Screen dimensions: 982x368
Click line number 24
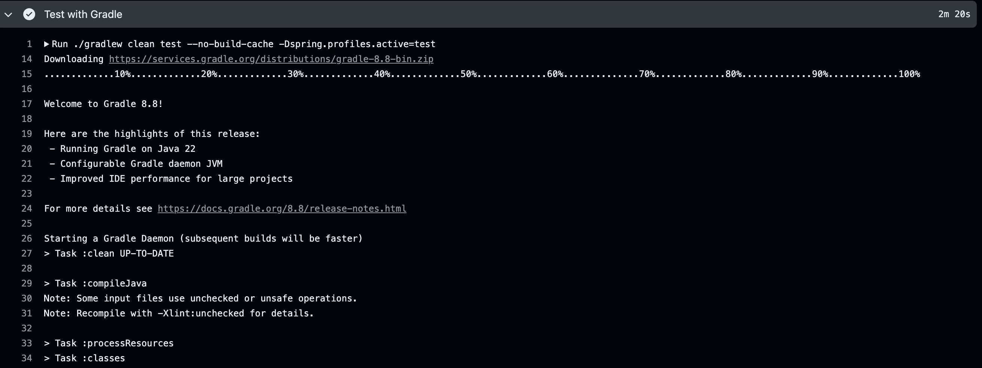(27, 209)
